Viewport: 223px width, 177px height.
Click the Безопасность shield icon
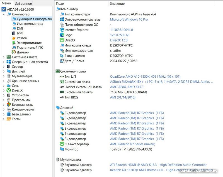coord(9,105)
